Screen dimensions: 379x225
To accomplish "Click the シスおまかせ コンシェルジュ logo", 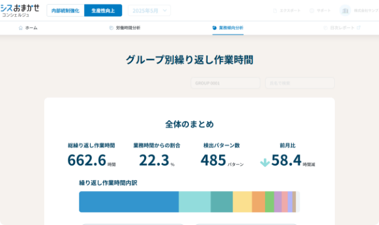I will click(x=20, y=11).
